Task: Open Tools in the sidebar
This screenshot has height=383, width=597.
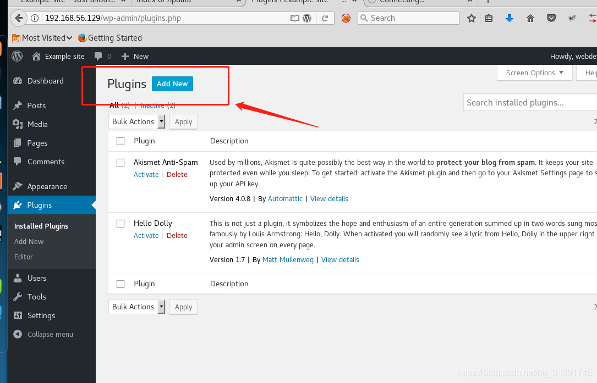Action: [x=51, y=297]
